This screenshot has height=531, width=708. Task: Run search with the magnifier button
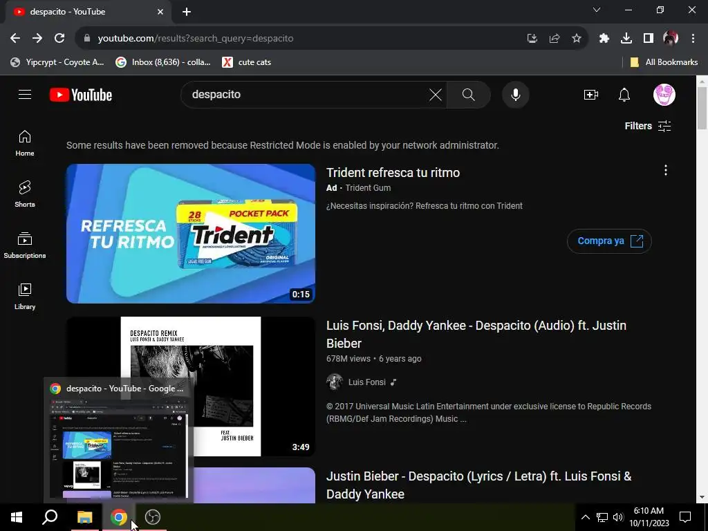(x=468, y=95)
